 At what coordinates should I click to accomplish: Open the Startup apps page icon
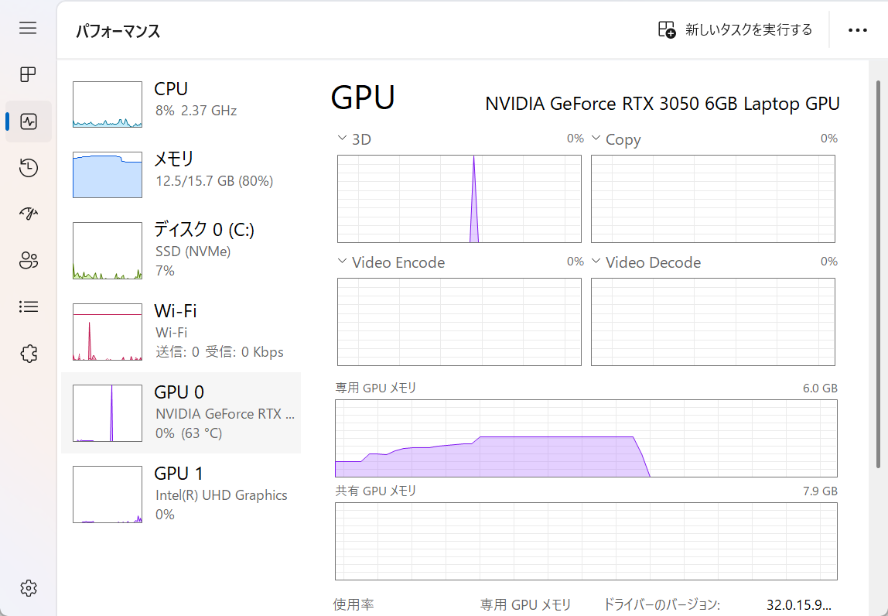pos(29,214)
